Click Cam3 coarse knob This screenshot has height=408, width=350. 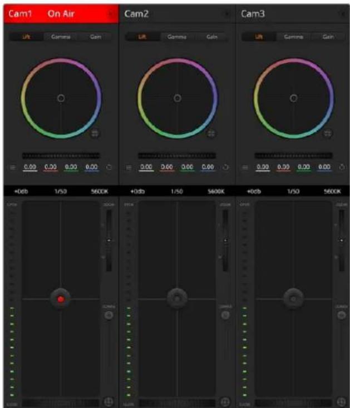pyautogui.click(x=342, y=315)
